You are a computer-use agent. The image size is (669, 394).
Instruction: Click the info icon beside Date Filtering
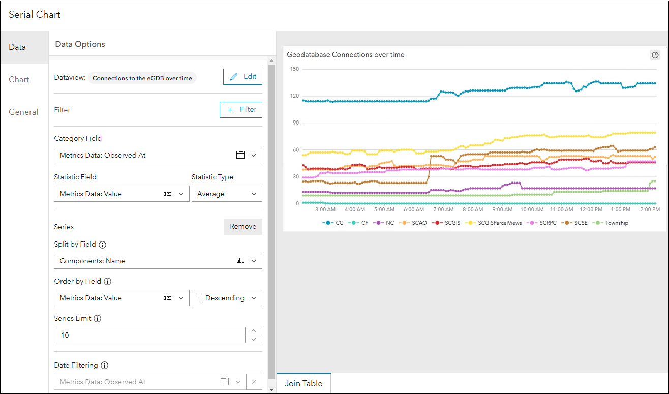(x=104, y=366)
